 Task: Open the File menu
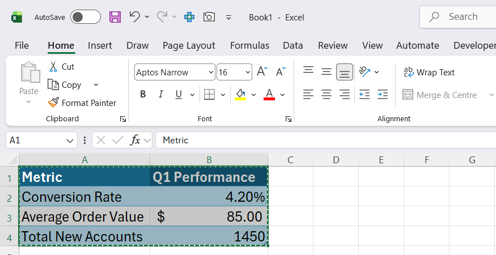coord(22,45)
